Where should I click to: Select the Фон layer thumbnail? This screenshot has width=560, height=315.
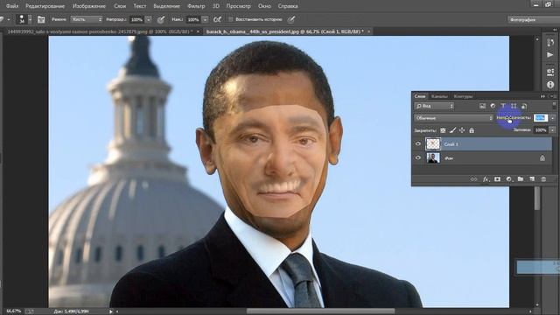[433, 157]
